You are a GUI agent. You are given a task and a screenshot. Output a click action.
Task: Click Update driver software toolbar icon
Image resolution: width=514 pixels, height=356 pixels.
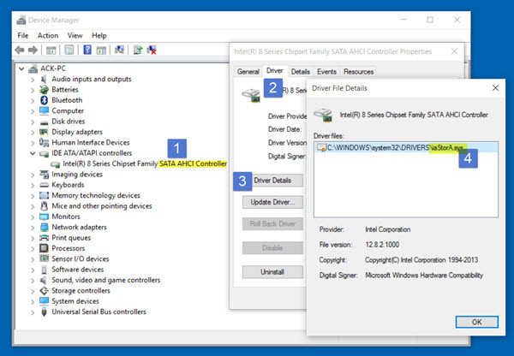[138, 50]
